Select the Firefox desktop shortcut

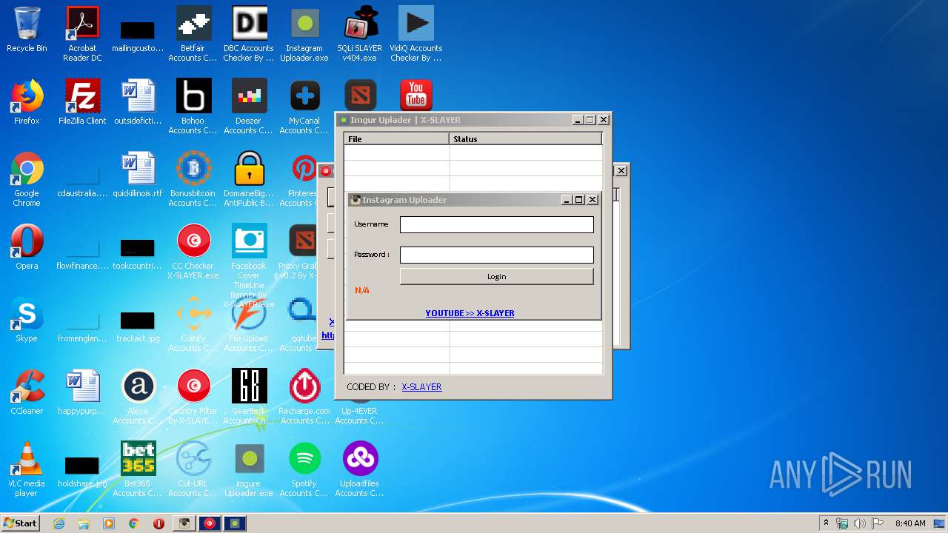pyautogui.click(x=27, y=102)
